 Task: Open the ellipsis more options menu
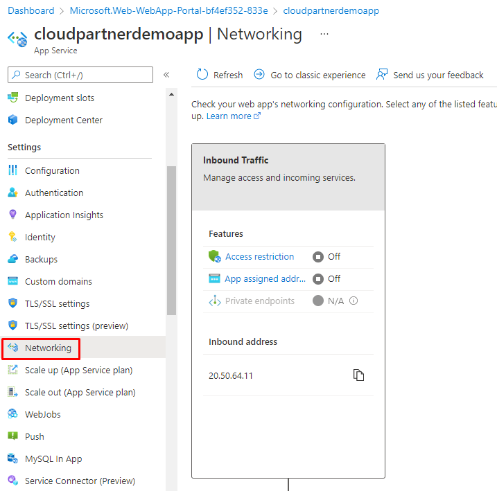324,34
